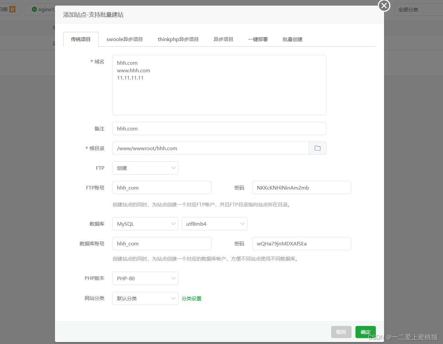Open the 全部分类 dropdown in the background page
The height and width of the screenshot is (344, 443).
tap(419, 10)
